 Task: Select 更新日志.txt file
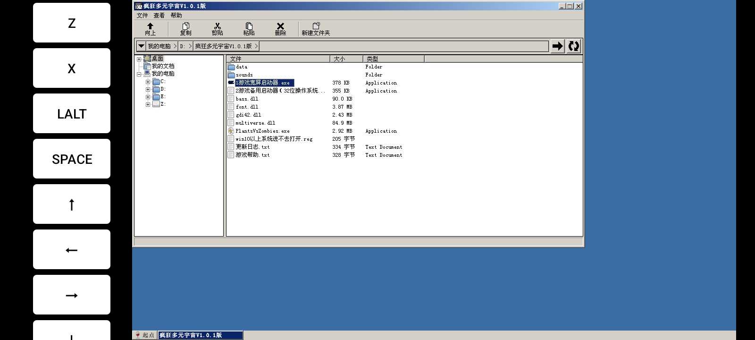252,147
